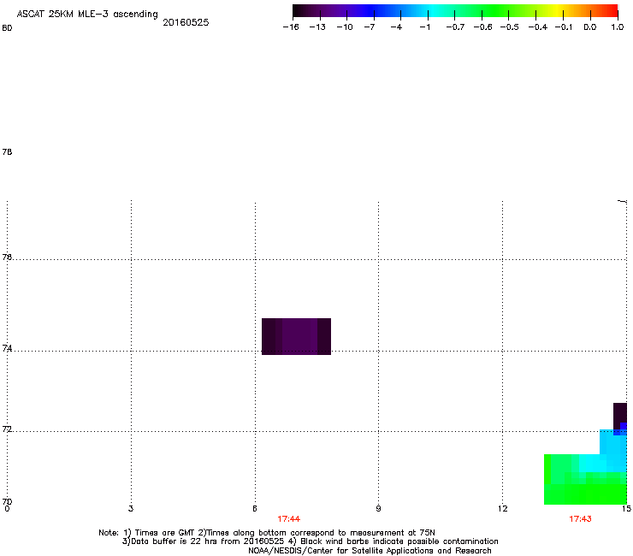
Task: Click the -13 color bar label
Action: pyautogui.click(x=317, y=27)
